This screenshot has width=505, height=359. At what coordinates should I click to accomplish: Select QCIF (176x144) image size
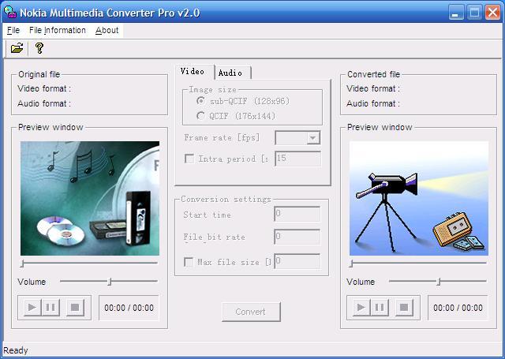point(201,116)
